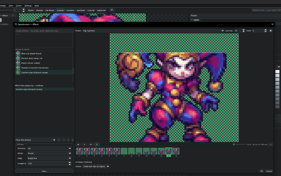The image size is (281, 176).
Task: Select frame 1 thumbnail
Action: (x=79, y=151)
